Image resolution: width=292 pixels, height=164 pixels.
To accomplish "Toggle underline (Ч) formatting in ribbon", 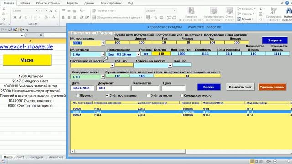I will tap(26, 17).
